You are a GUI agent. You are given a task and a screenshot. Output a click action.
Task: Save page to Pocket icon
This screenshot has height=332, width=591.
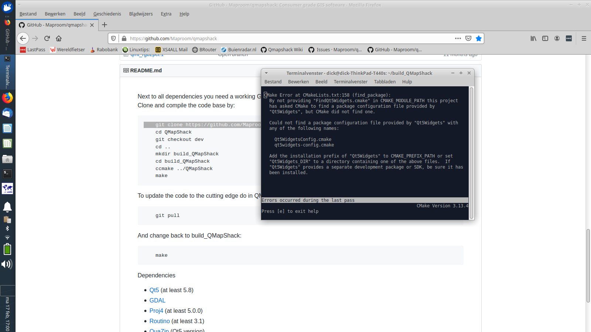coord(468,38)
